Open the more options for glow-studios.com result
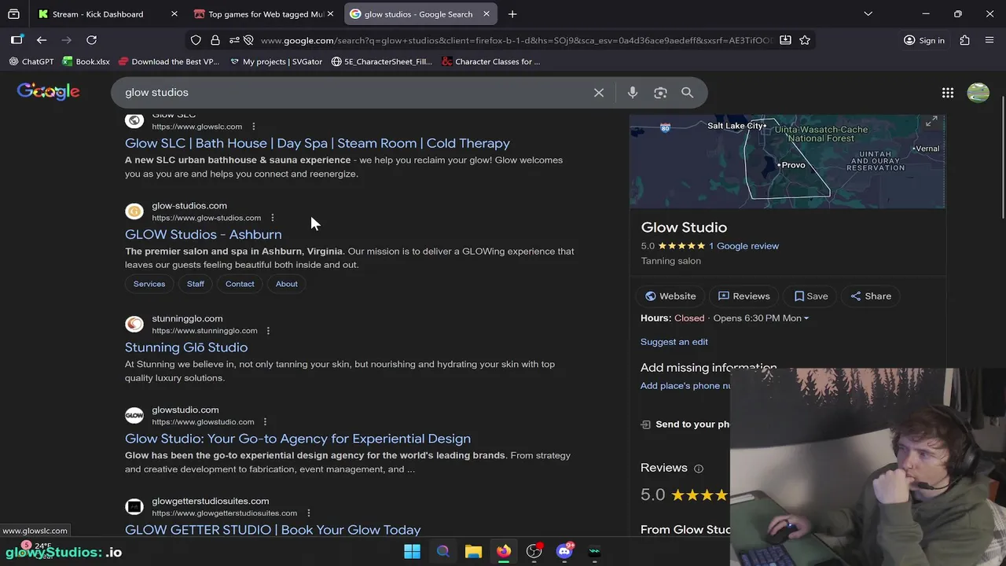Viewport: 1006px width, 566px height. point(272,218)
